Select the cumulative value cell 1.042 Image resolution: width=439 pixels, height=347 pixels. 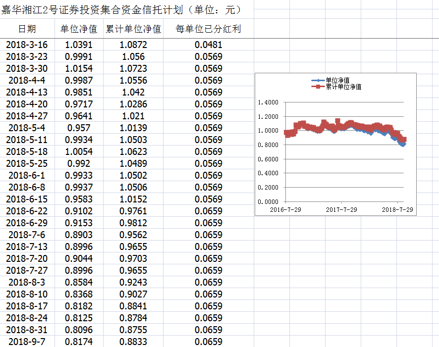133,92
